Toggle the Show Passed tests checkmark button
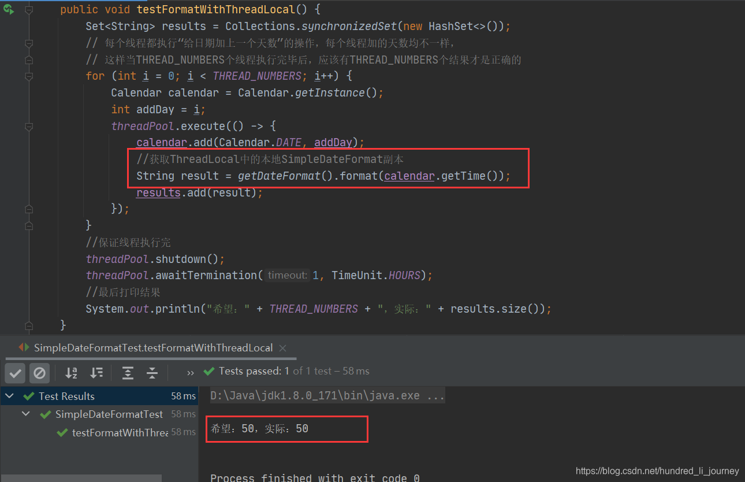This screenshot has width=745, height=482. click(x=15, y=373)
